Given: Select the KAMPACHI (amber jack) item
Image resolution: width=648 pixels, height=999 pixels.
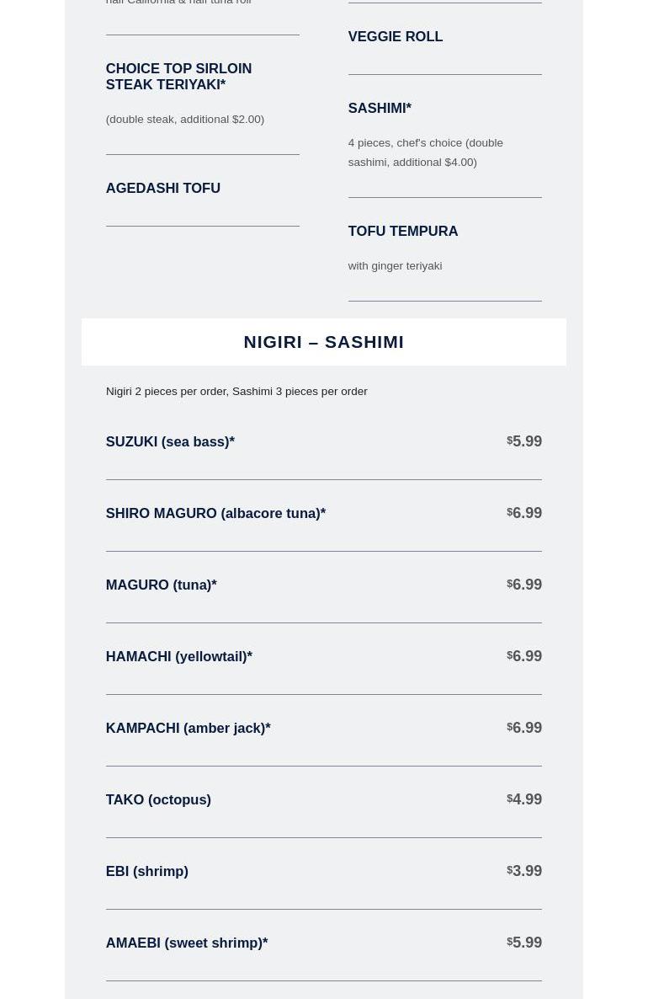Looking at the screenshot, I should click(x=188, y=728).
